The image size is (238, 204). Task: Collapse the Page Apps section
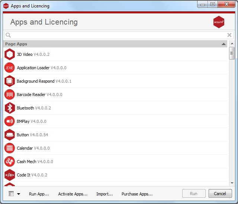pos(223,44)
